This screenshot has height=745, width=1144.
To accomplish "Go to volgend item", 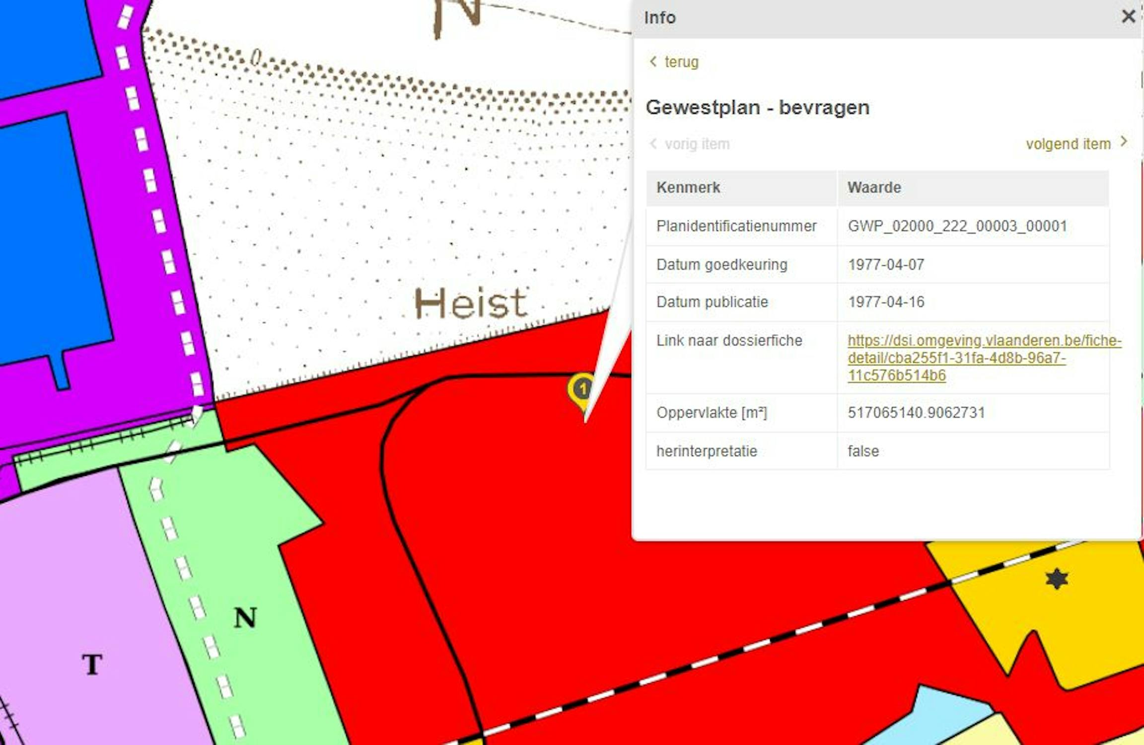I will [1068, 144].
